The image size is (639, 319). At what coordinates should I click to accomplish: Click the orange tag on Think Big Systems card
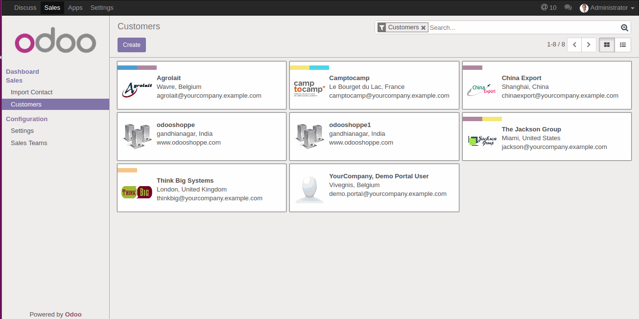127,170
